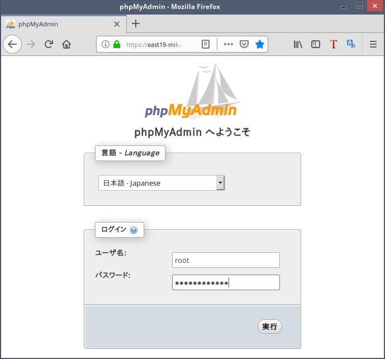Toggle reader view in the address bar
This screenshot has height=359, width=385.
pyautogui.click(x=206, y=44)
